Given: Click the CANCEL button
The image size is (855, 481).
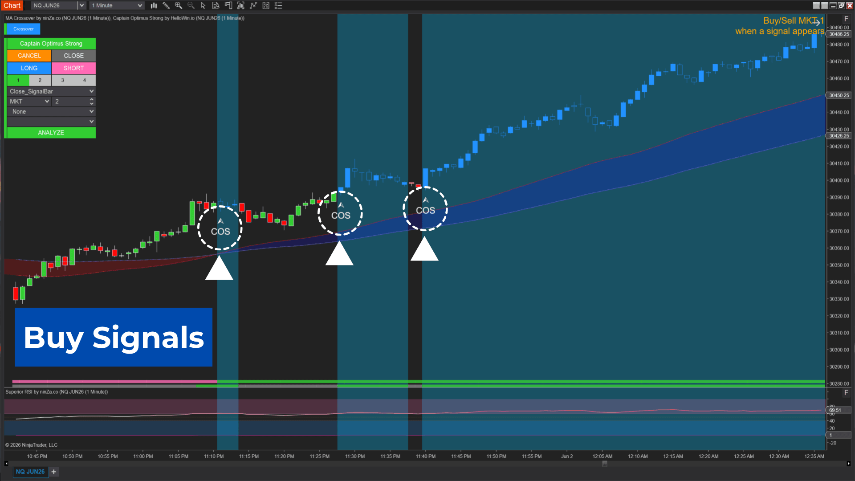Looking at the screenshot, I should pos(29,56).
